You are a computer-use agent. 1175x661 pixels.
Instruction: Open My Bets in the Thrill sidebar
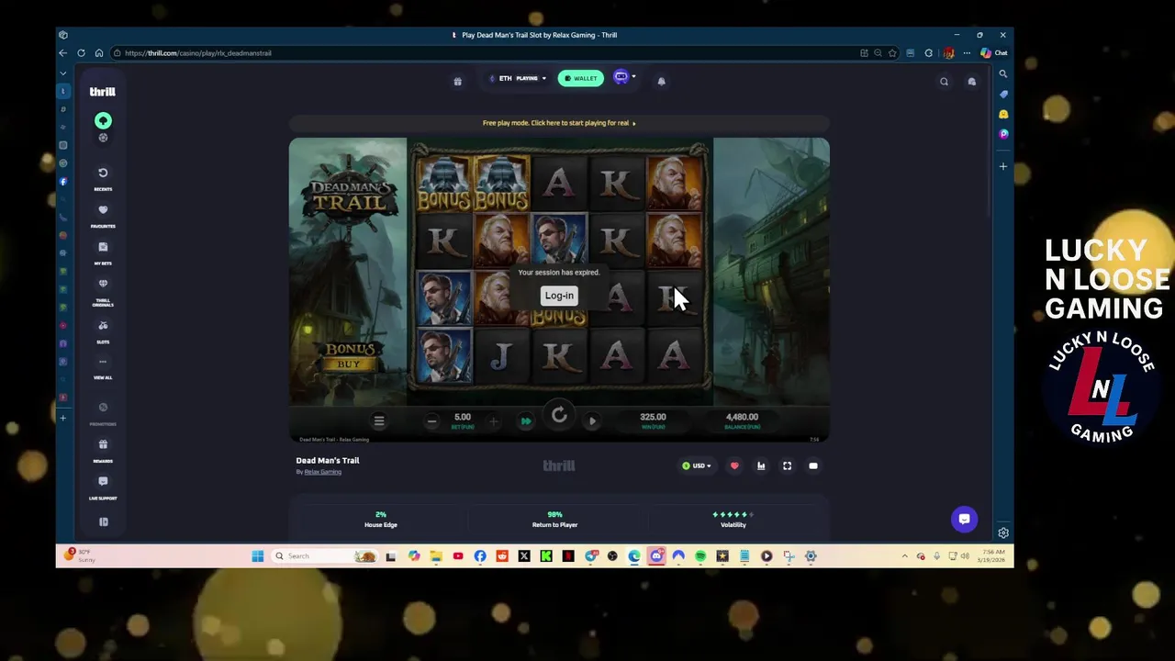click(103, 252)
